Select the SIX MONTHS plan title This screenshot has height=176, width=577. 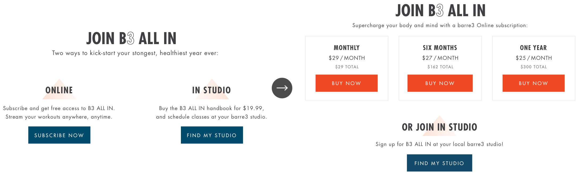pos(440,48)
